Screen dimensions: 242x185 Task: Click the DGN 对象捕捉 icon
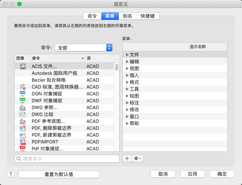(x=23, y=94)
